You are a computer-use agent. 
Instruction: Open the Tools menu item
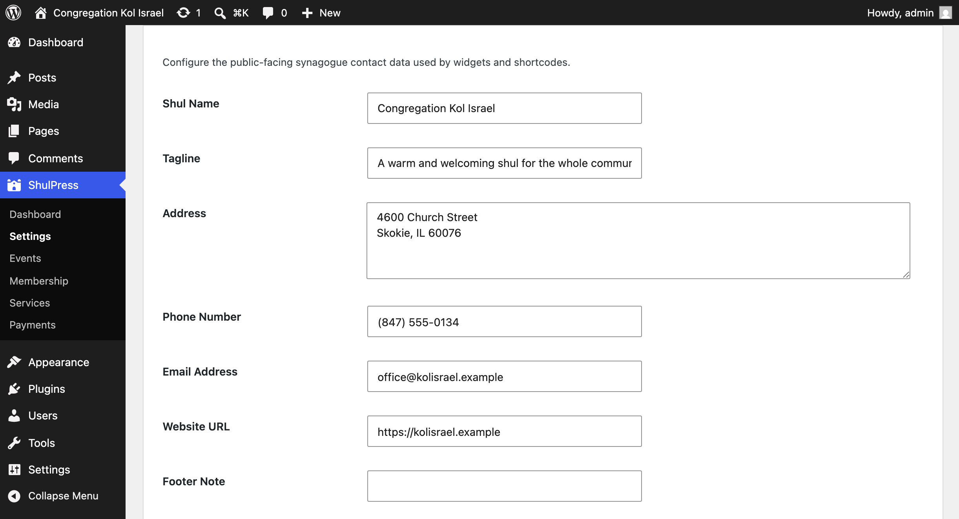click(63, 443)
